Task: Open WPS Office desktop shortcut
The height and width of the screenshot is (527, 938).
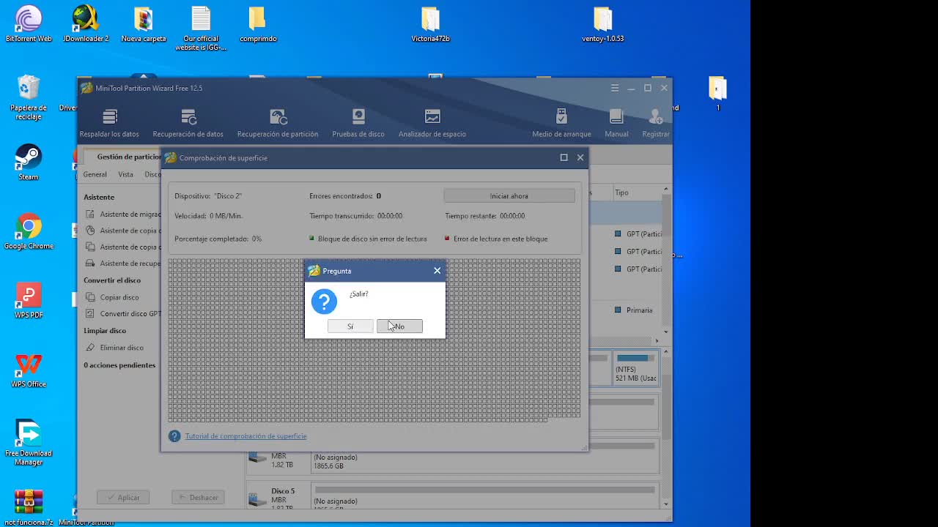Action: tap(29, 370)
